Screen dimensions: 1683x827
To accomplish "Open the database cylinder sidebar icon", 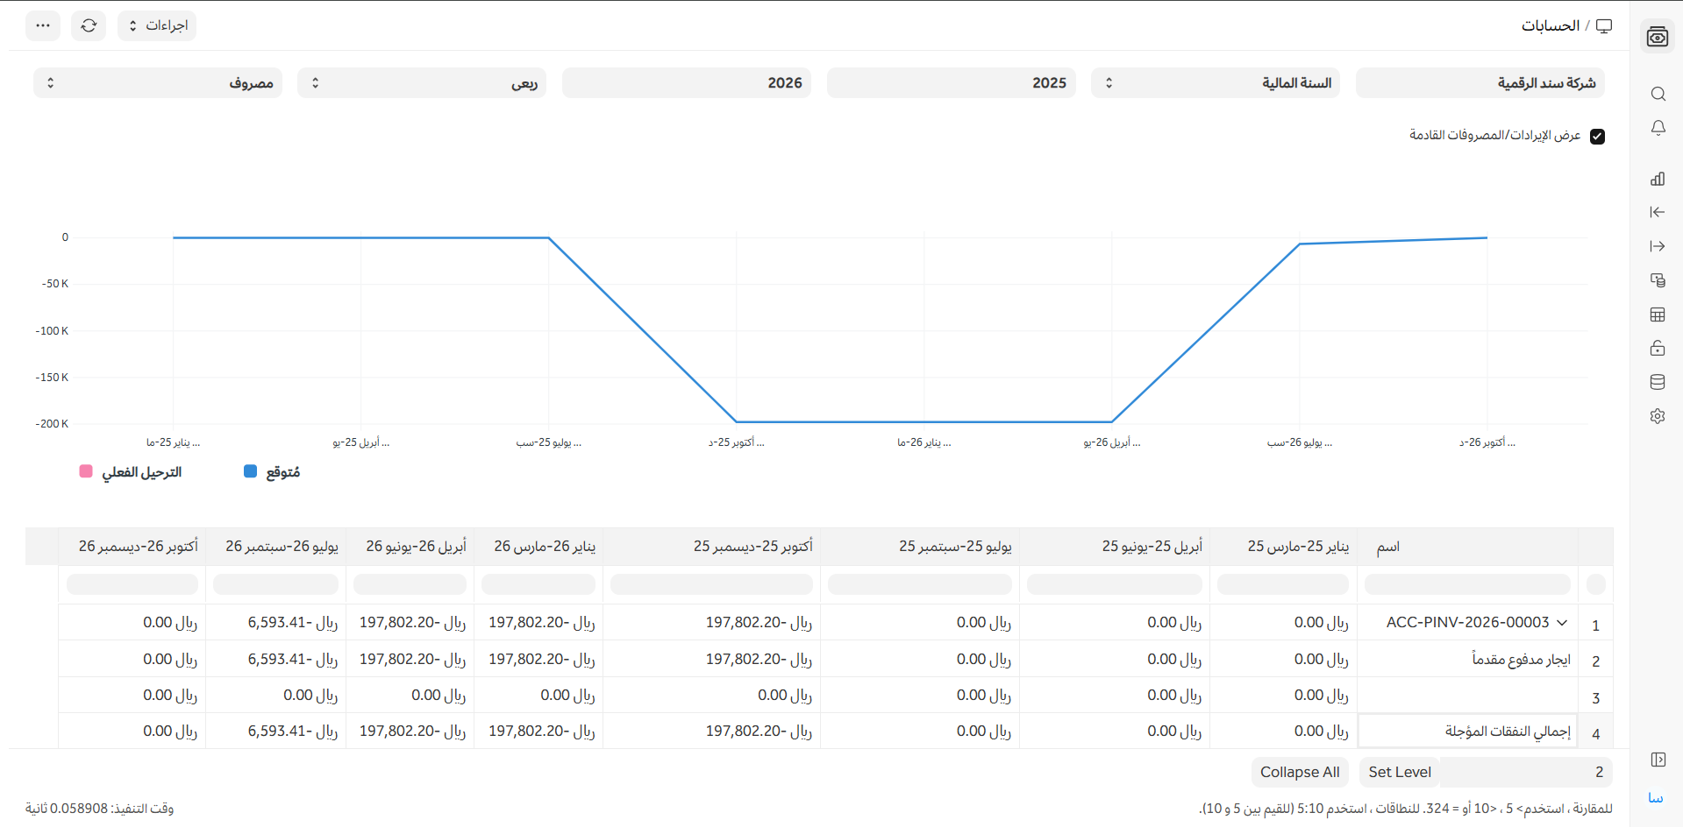I will click(x=1658, y=382).
